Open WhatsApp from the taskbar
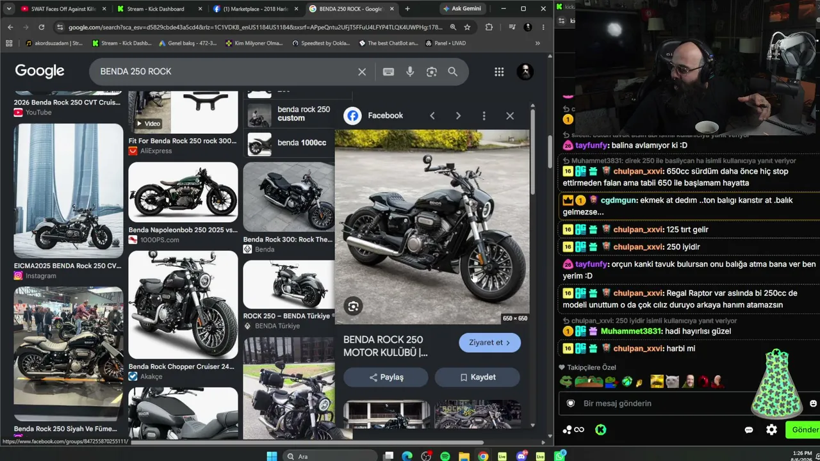820x461 pixels. click(x=560, y=457)
